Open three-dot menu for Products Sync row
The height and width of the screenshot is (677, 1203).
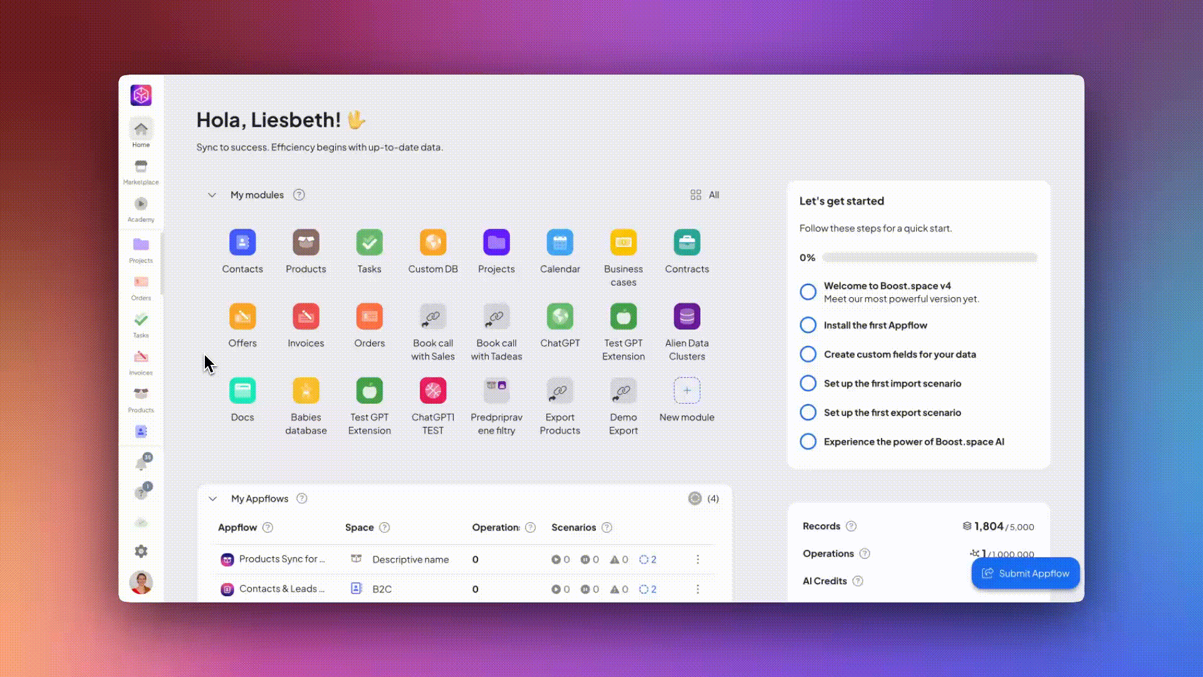697,559
